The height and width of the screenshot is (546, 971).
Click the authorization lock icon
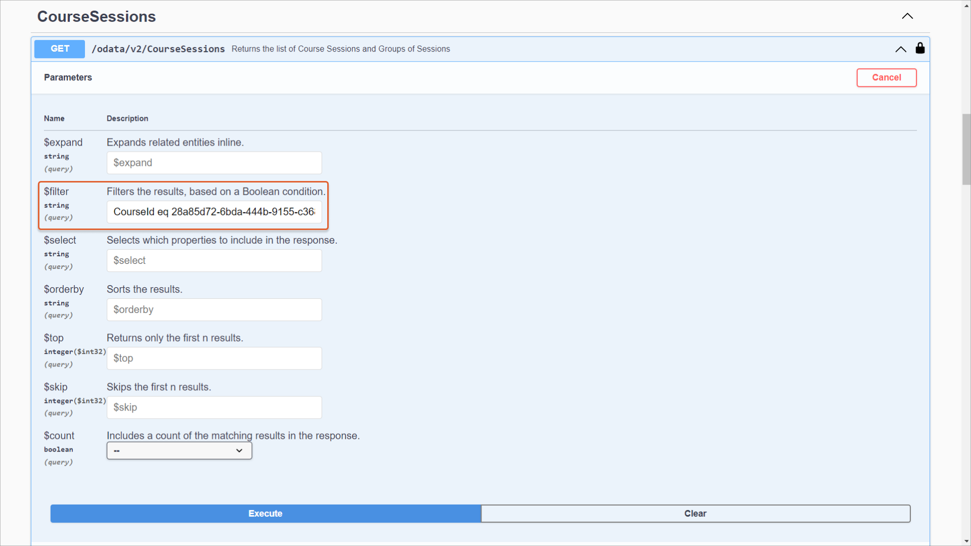(x=920, y=49)
